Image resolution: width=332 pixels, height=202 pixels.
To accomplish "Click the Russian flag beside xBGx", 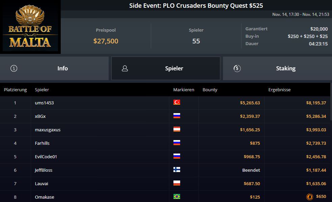I will coord(177,116).
